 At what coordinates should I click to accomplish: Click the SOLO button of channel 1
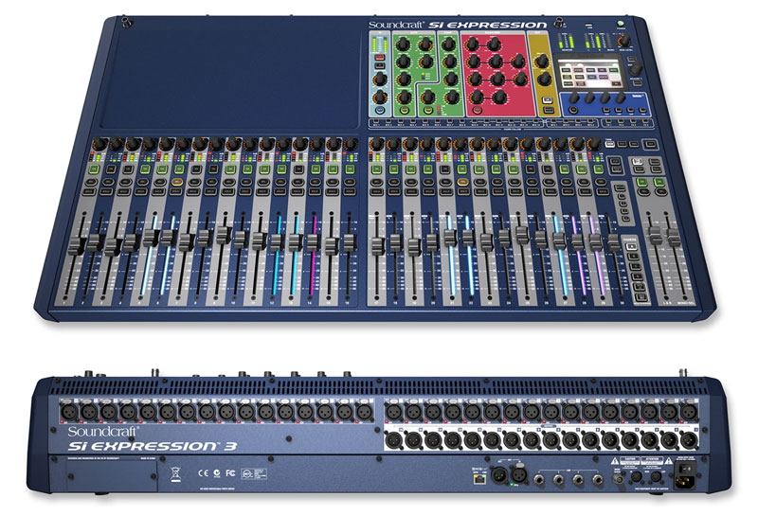point(89,192)
